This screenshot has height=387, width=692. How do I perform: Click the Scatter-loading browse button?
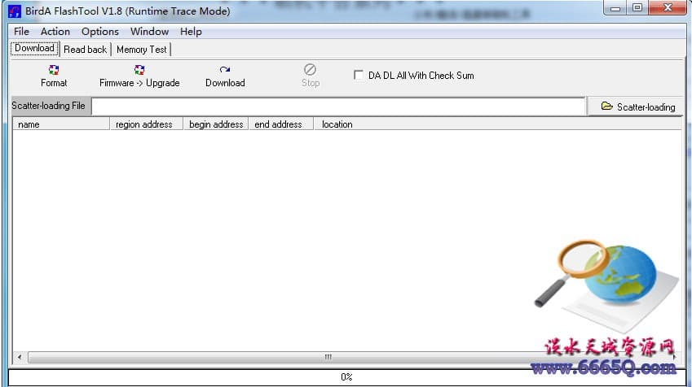coord(636,107)
